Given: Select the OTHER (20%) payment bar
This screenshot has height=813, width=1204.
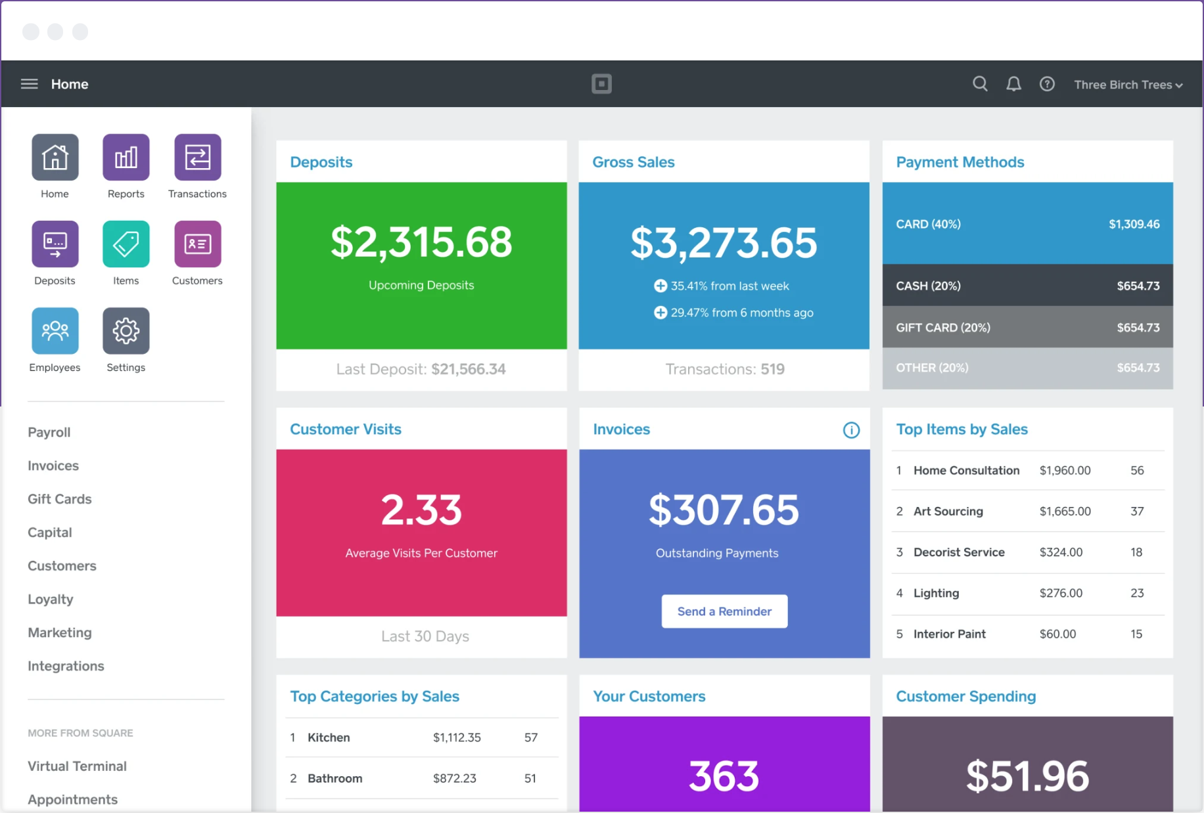Looking at the screenshot, I should (x=1028, y=368).
